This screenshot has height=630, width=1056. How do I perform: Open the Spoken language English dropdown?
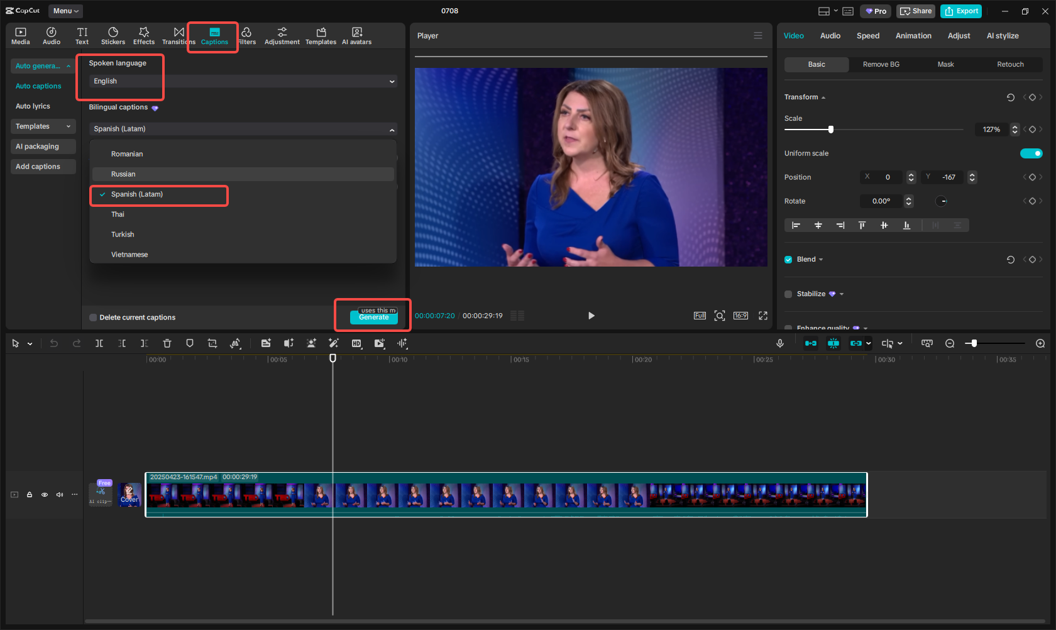pos(242,81)
